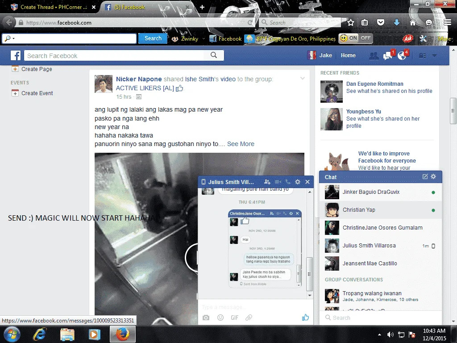Click the magnifier icon in Facebook search
Screen dimensions: 457x343
214,55
